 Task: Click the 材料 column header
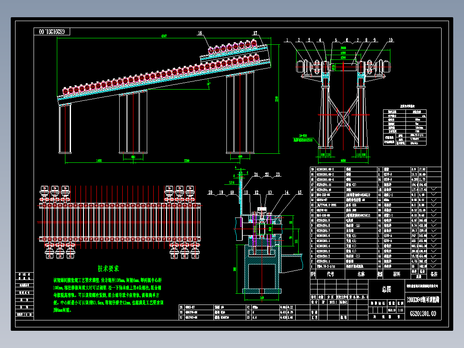tap(397, 274)
